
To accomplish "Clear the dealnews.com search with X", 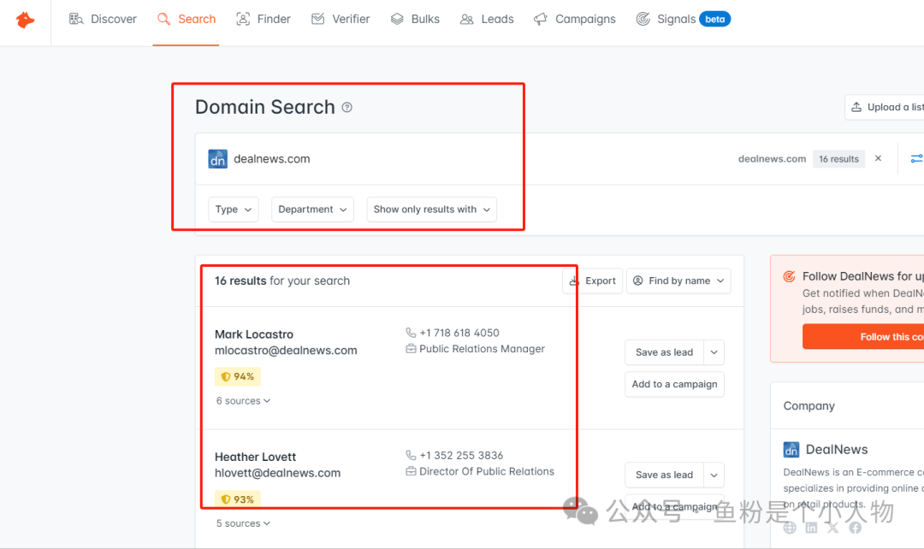I will tap(878, 159).
